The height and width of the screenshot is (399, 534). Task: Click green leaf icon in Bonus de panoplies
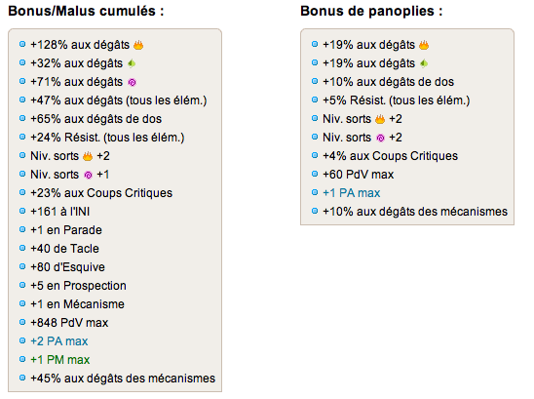424,63
